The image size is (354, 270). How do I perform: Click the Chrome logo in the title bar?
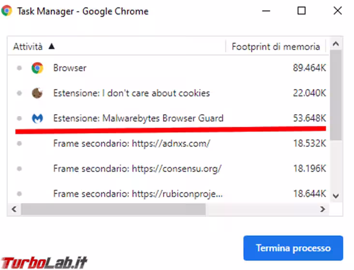7,11
